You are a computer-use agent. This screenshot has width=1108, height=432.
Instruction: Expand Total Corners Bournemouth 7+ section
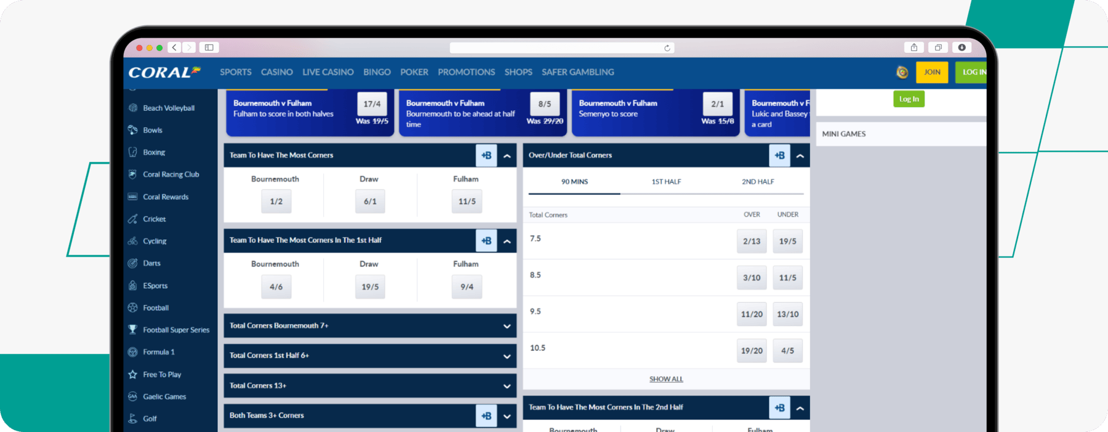[x=507, y=326]
